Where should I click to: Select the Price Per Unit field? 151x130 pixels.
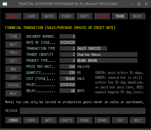coord(67,66)
